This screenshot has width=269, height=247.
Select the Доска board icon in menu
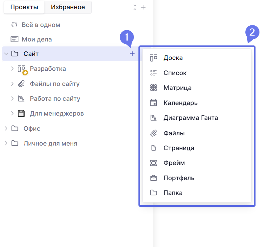click(153, 58)
